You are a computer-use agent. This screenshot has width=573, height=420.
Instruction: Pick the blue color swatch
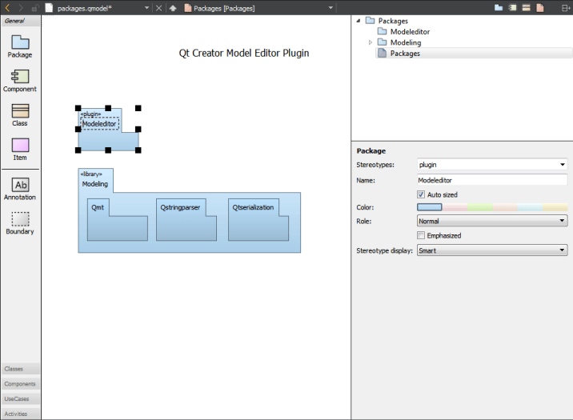(x=430, y=207)
